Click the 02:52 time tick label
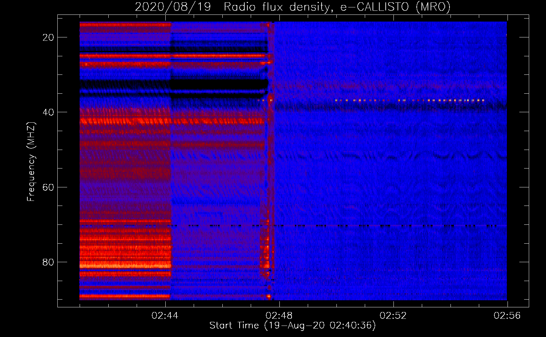Viewport: 546px width, 337px height. 393,316
